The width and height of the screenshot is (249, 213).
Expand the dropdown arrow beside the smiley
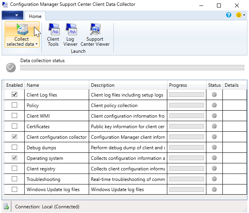(x=244, y=15)
